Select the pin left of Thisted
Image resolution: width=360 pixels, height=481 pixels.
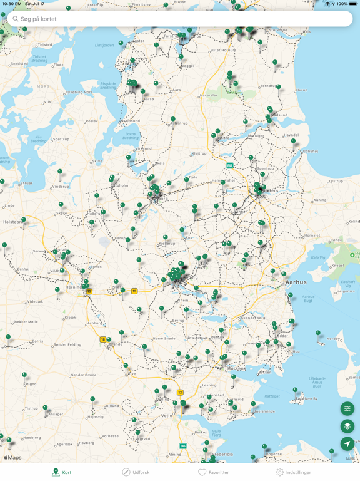[x=25, y=29]
